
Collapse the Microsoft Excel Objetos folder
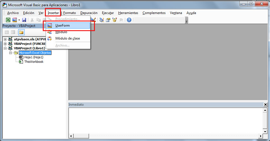(x=11, y=53)
